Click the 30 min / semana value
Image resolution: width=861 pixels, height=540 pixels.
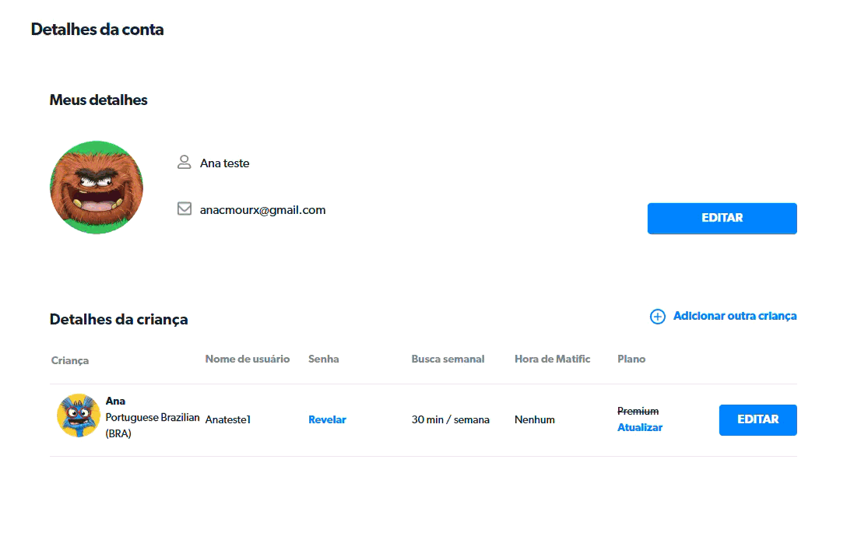tap(450, 419)
